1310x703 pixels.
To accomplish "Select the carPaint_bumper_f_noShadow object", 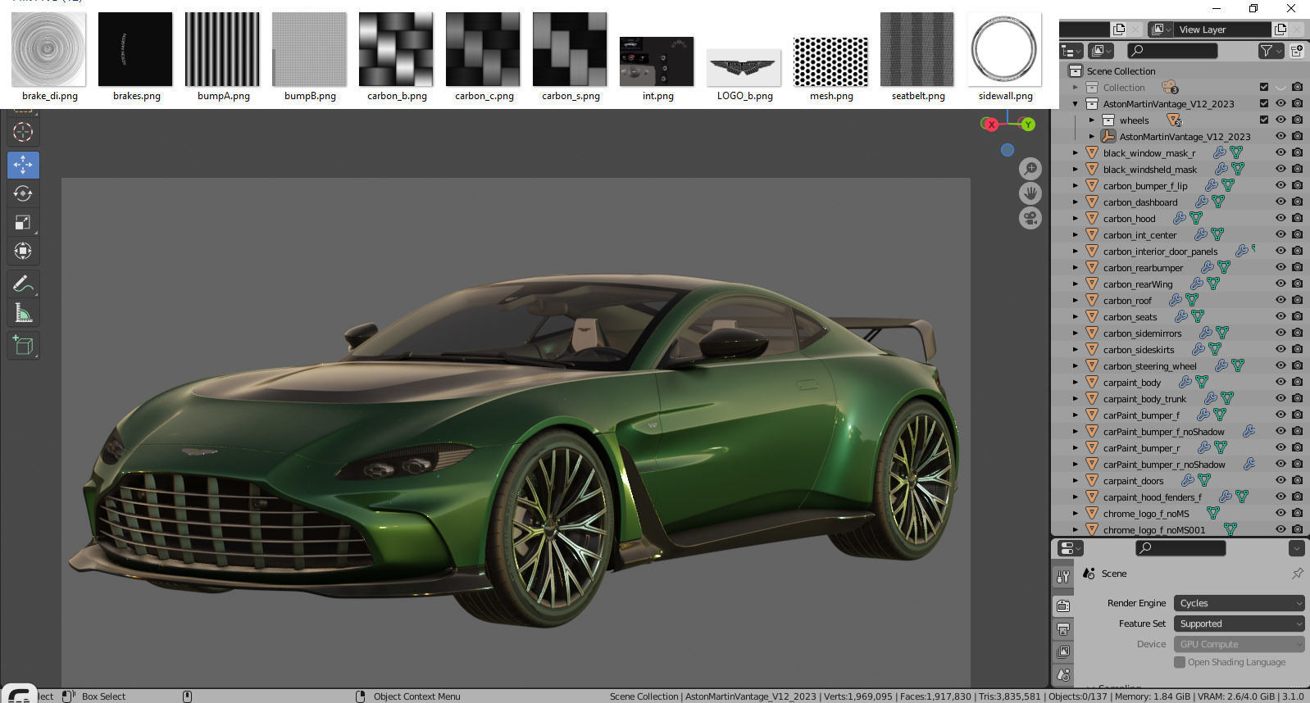I will pyautogui.click(x=1163, y=432).
